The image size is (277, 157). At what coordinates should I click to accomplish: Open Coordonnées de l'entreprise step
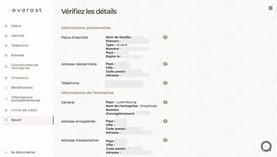(x=25, y=66)
